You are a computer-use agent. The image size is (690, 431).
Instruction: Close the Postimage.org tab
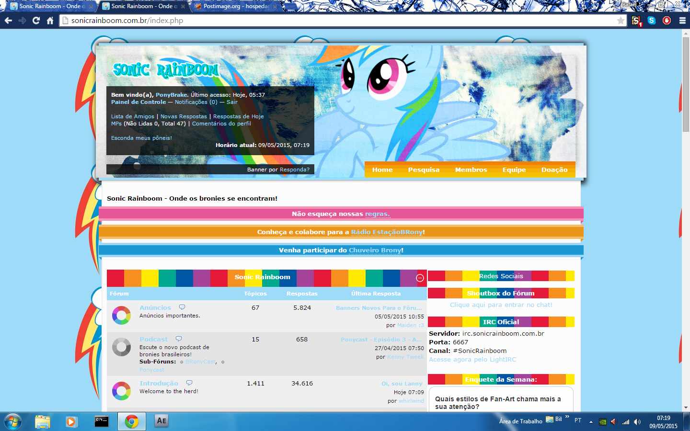pyautogui.click(x=276, y=7)
